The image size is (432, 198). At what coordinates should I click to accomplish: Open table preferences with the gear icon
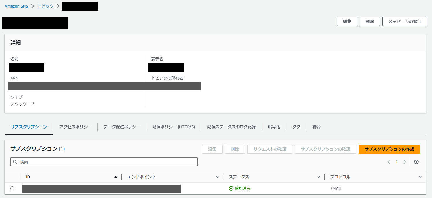pyautogui.click(x=416, y=162)
